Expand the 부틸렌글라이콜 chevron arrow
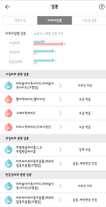This screenshot has height=207, width=106. pyautogui.click(x=60, y=150)
